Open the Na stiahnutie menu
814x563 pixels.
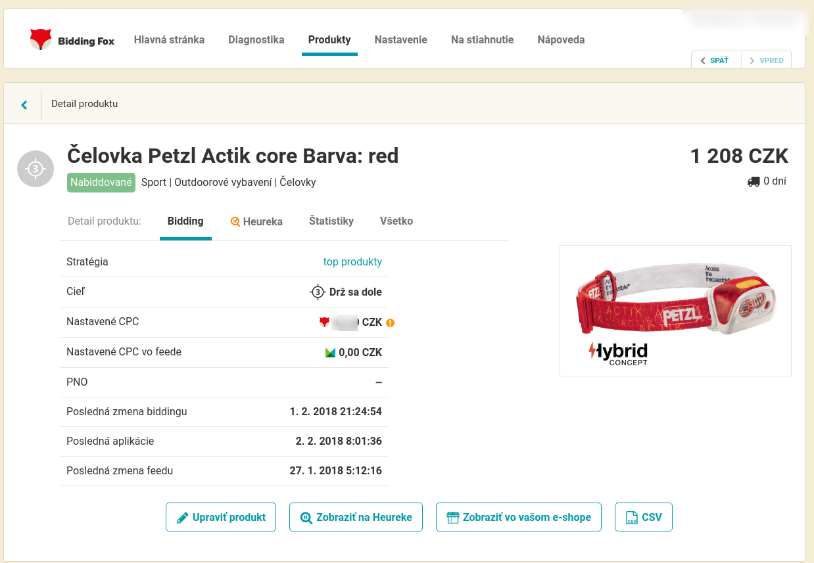pyautogui.click(x=482, y=39)
